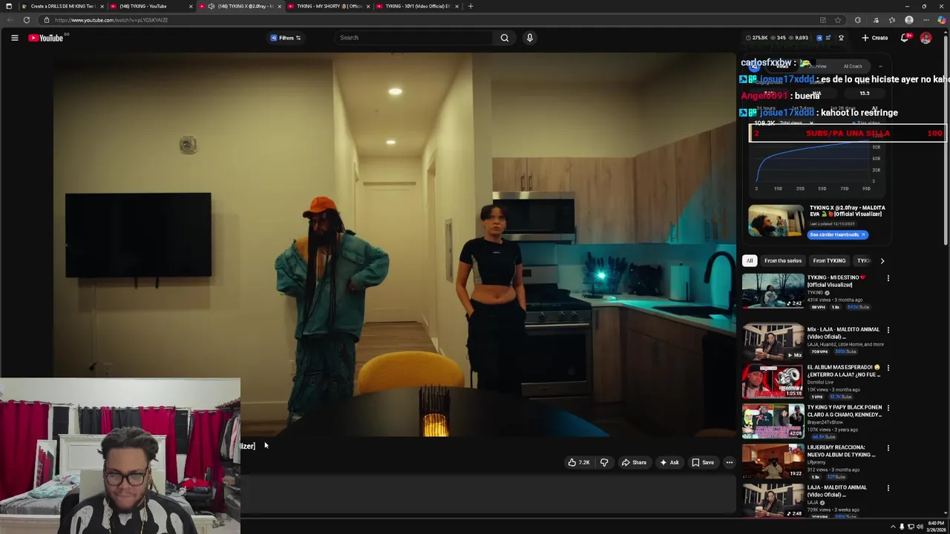Viewport: 950px width, 534px height.
Task: Open the YouTube account avatar menu
Action: [926, 38]
